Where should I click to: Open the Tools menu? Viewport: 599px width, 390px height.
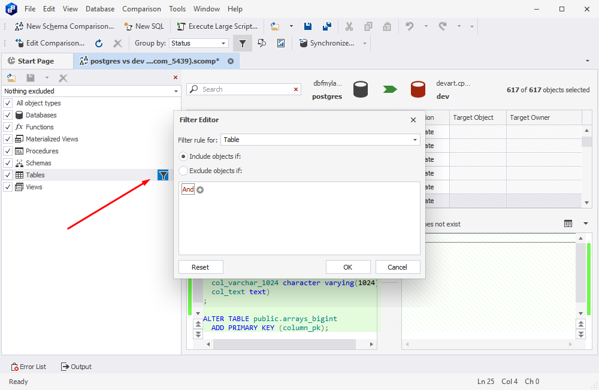coord(177,9)
